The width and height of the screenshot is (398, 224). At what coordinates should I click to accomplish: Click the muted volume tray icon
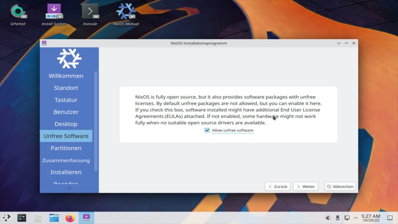coord(328,218)
